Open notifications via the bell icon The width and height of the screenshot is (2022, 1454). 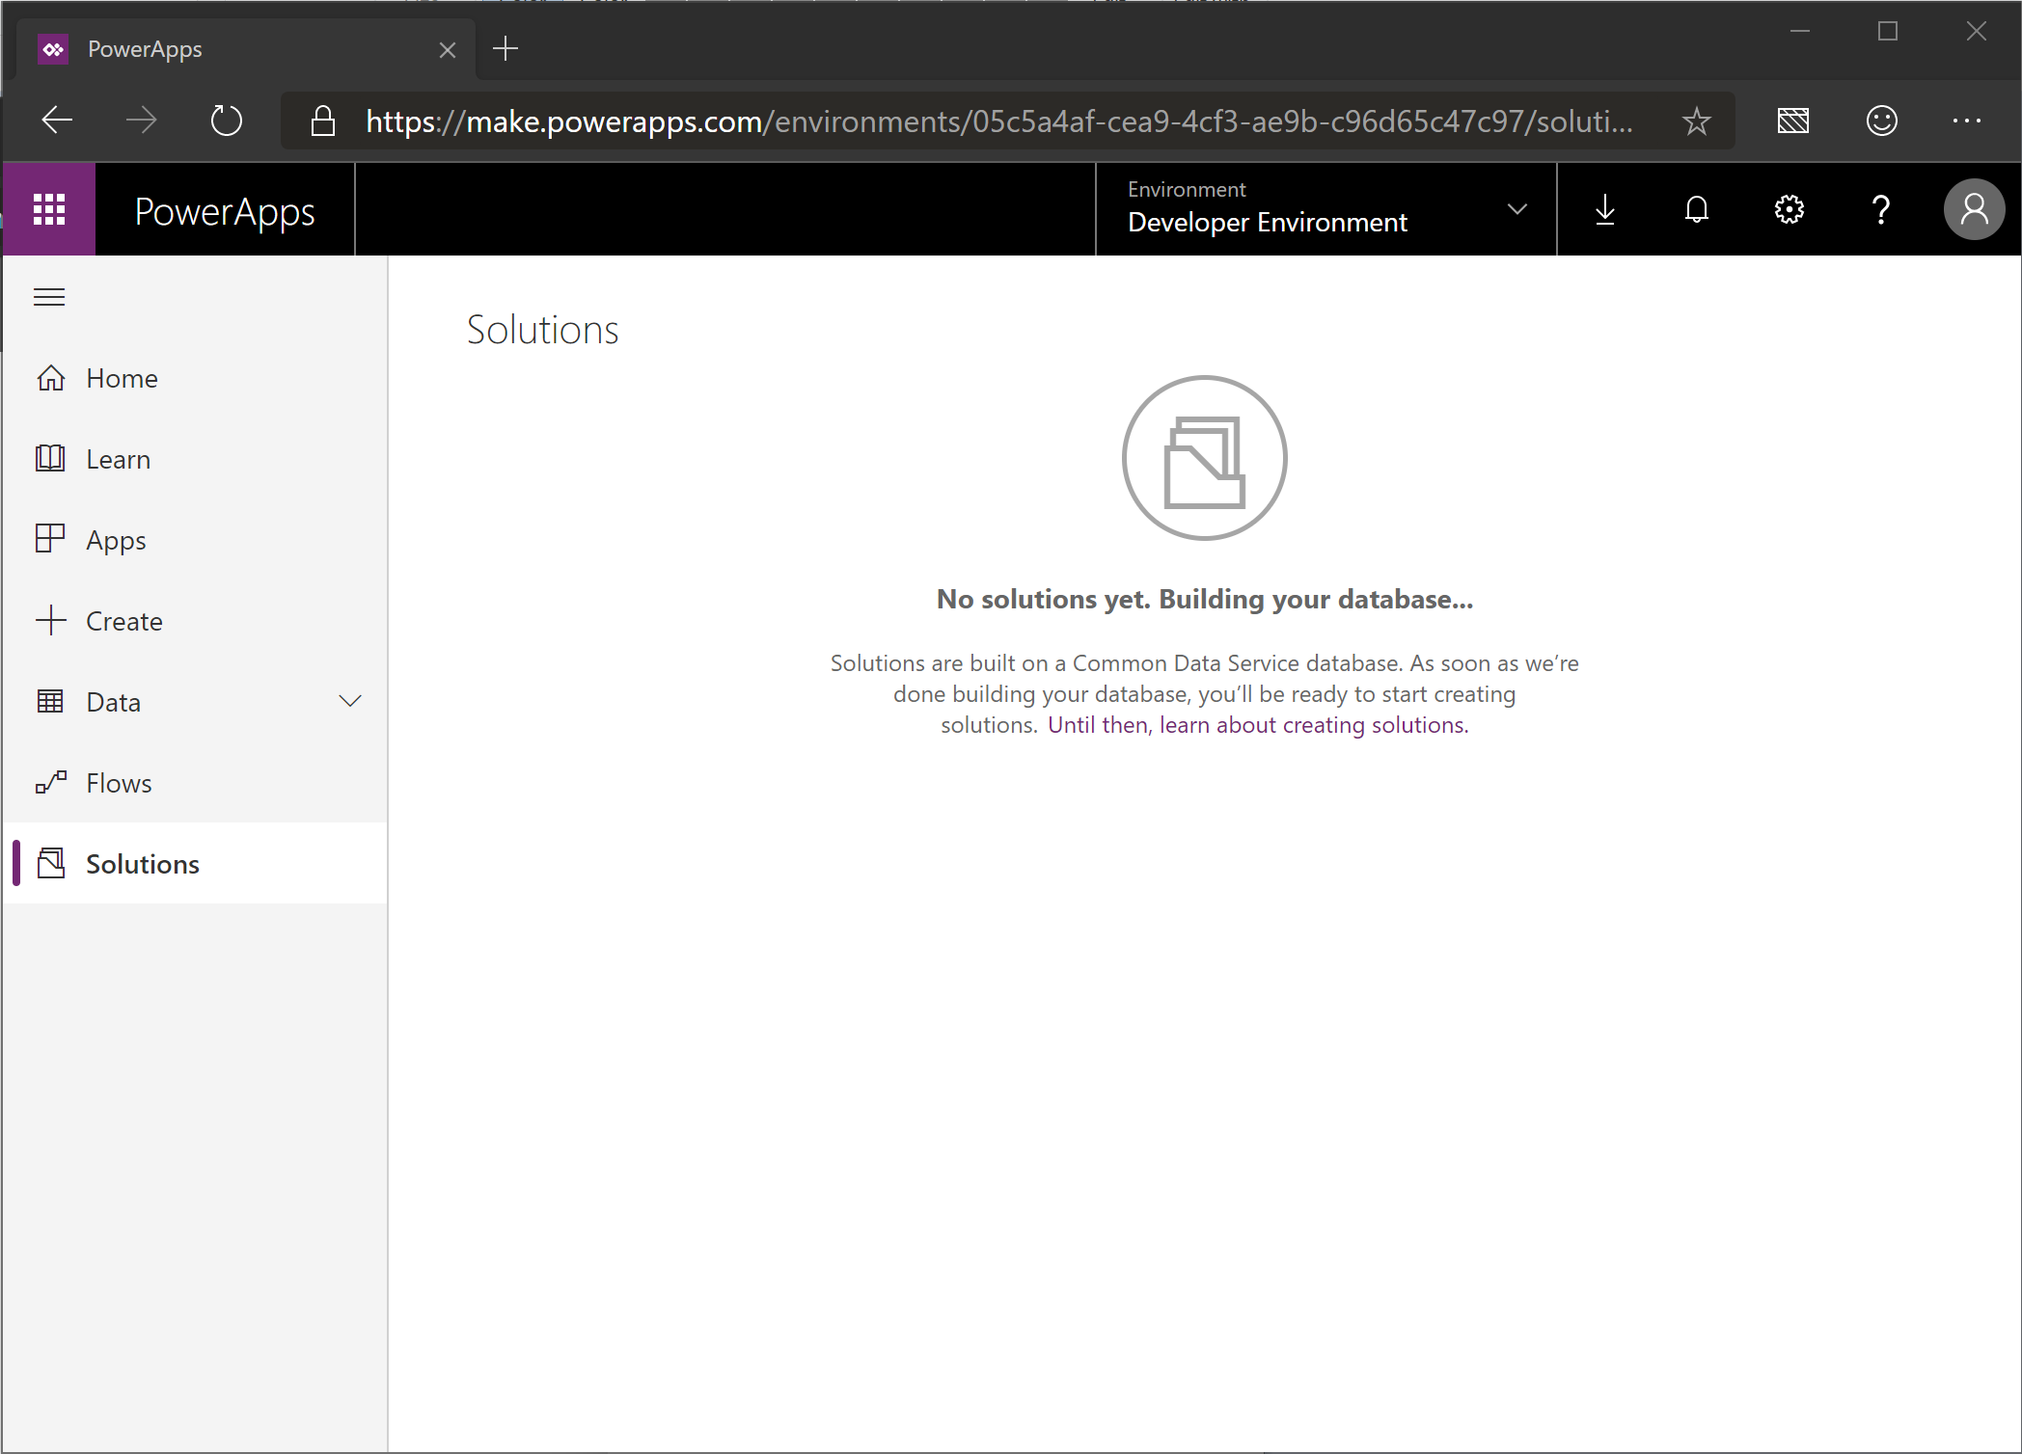click(1696, 209)
